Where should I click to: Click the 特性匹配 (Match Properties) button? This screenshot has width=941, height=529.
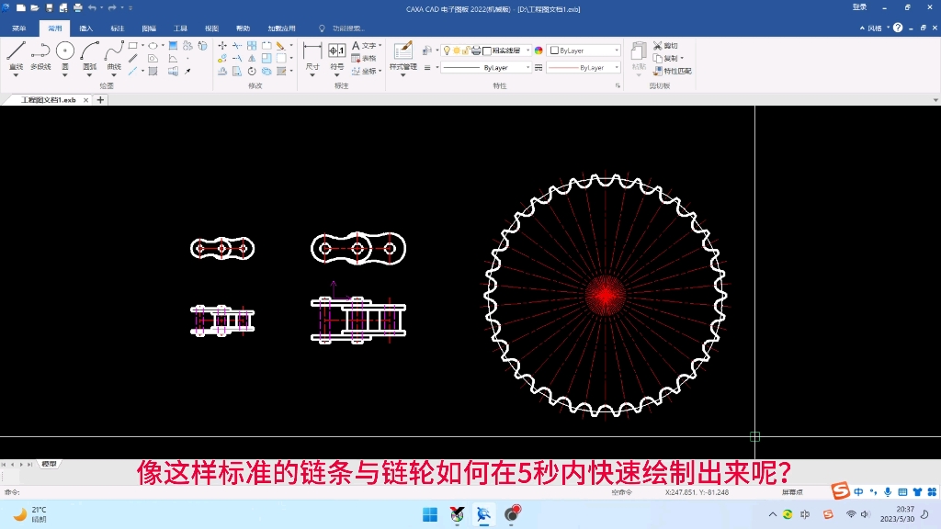click(672, 71)
